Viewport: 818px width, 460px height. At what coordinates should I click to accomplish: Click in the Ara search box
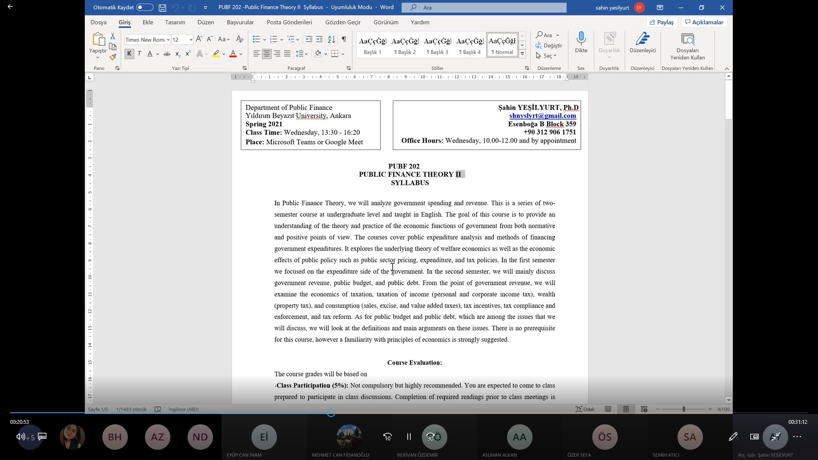484,8
